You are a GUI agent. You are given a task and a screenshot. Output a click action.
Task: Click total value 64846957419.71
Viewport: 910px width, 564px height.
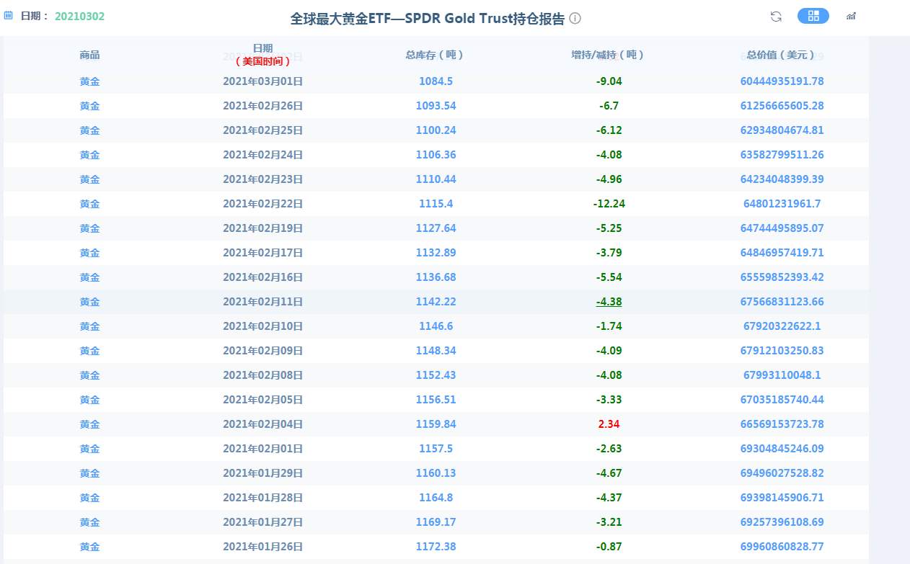tap(782, 253)
